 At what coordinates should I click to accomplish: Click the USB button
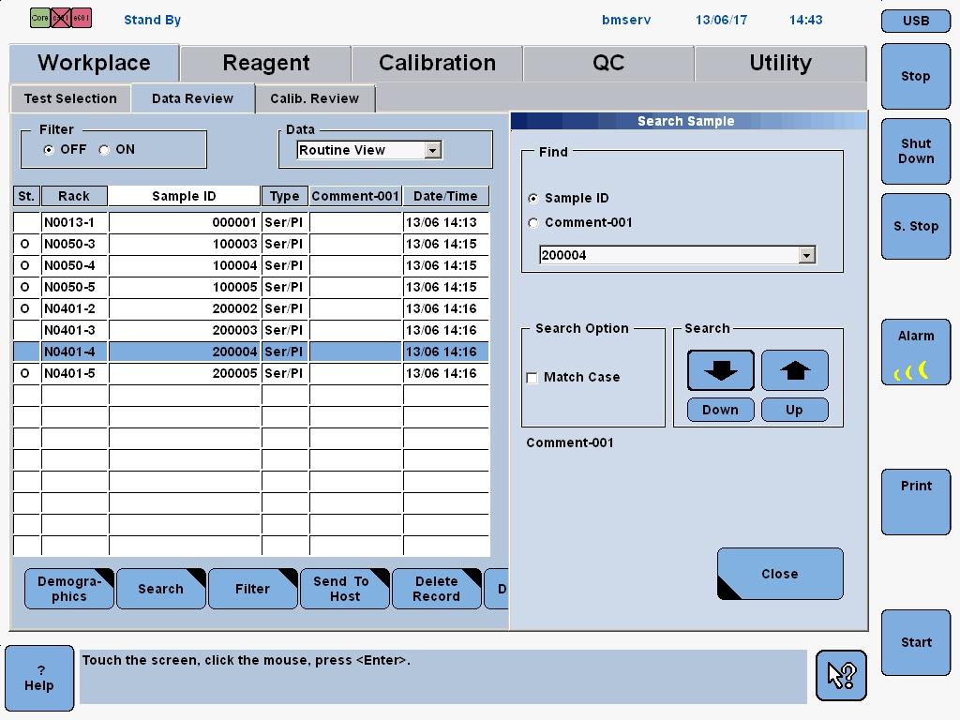916,21
